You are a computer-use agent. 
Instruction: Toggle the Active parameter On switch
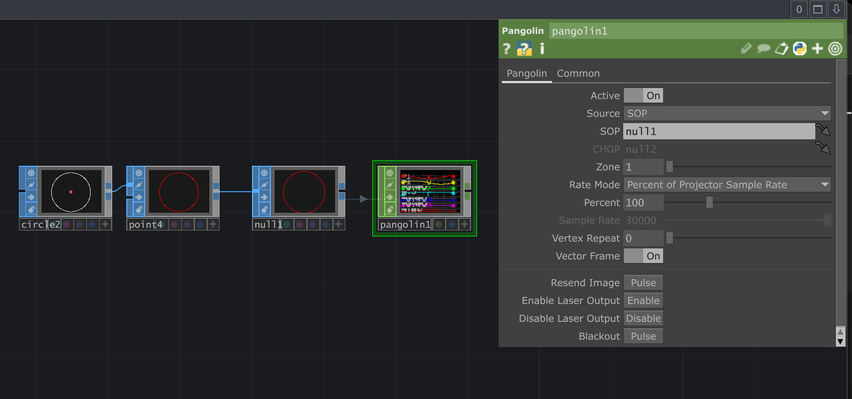coord(643,96)
